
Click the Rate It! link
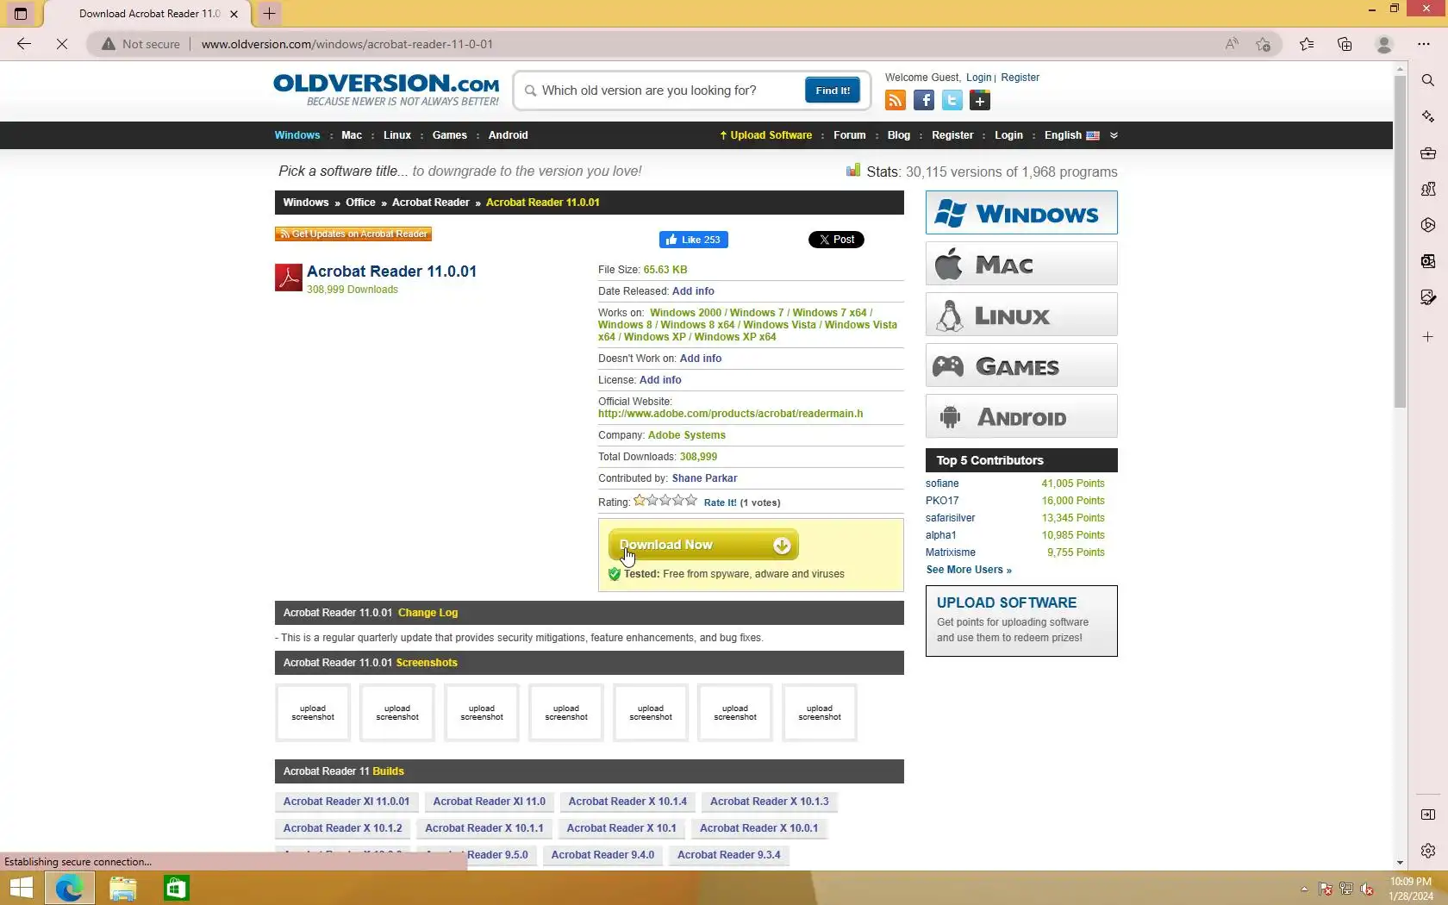click(721, 502)
